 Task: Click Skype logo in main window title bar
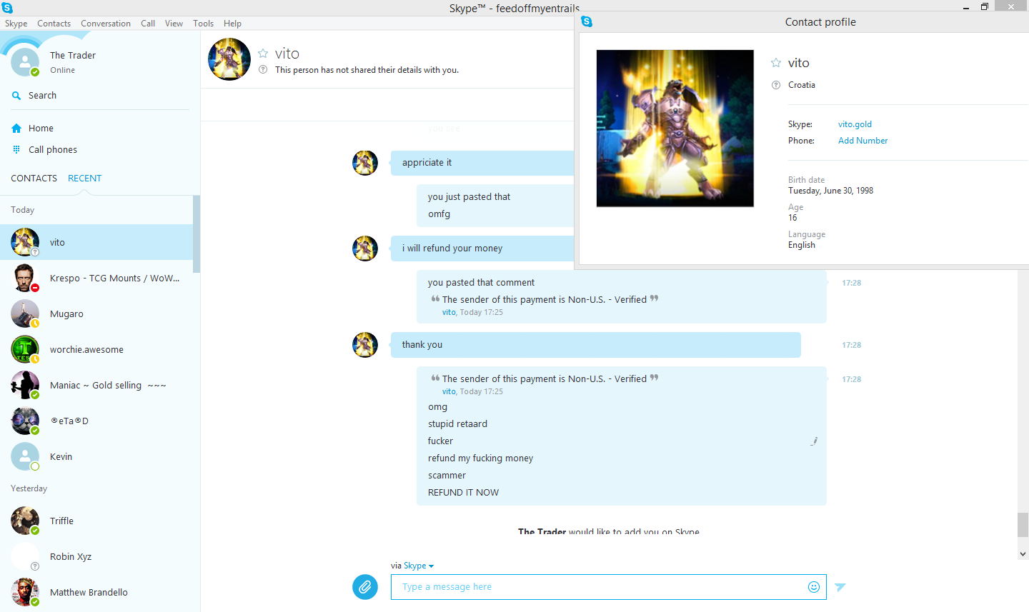[7, 8]
